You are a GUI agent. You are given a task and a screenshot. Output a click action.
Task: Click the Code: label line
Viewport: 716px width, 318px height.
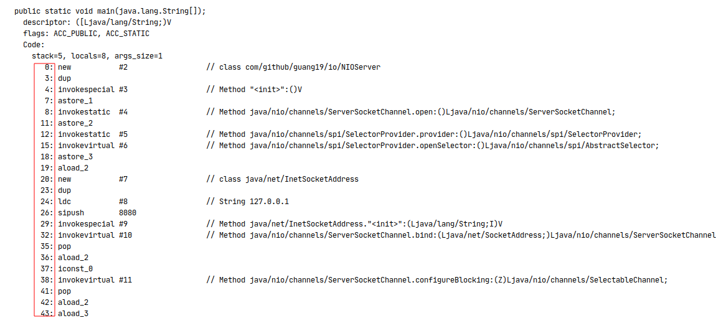34,45
